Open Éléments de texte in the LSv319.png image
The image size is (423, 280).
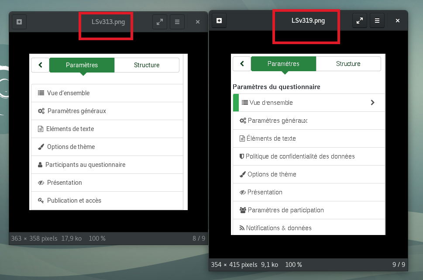click(309, 138)
